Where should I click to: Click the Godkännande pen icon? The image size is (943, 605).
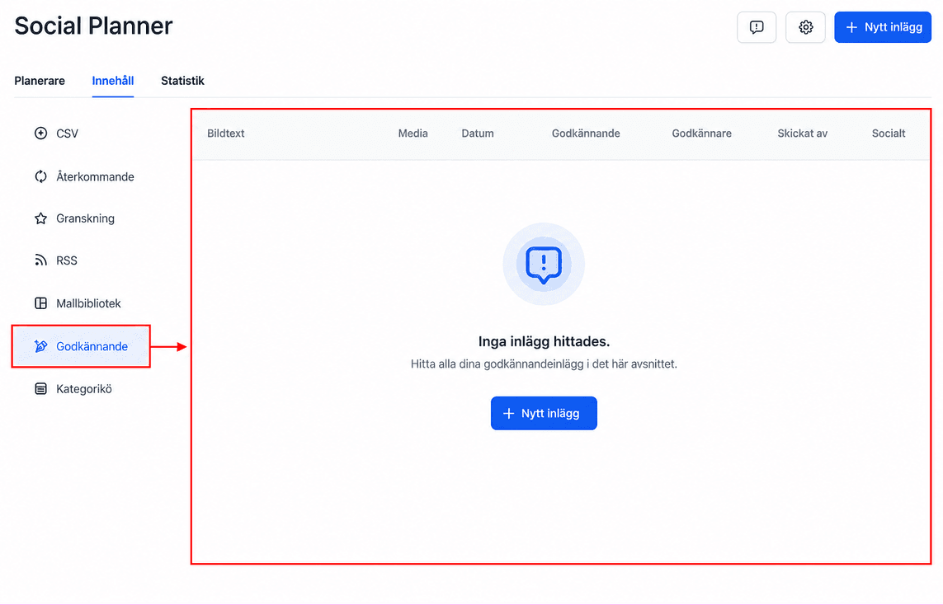(x=40, y=346)
